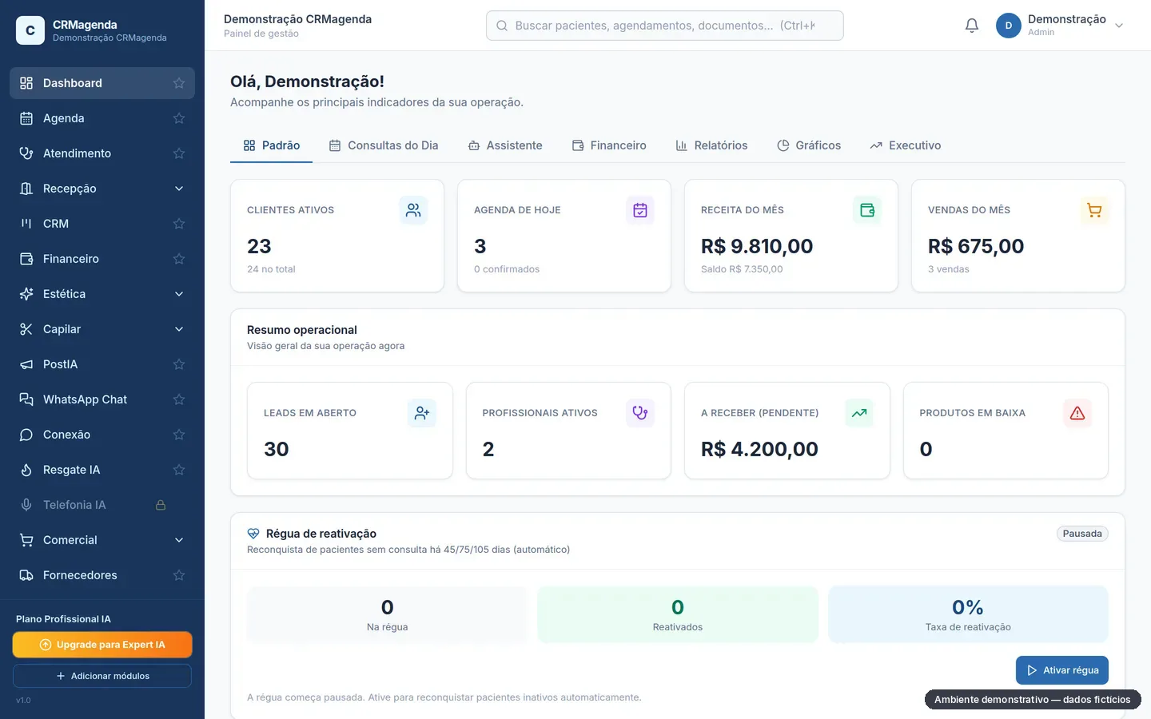Click the Clientes Ativos people icon
The height and width of the screenshot is (719, 1151).
click(x=413, y=210)
